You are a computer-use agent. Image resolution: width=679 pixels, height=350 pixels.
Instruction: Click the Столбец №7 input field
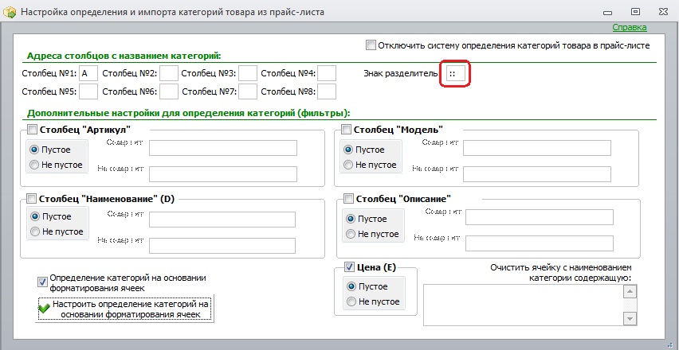click(248, 91)
